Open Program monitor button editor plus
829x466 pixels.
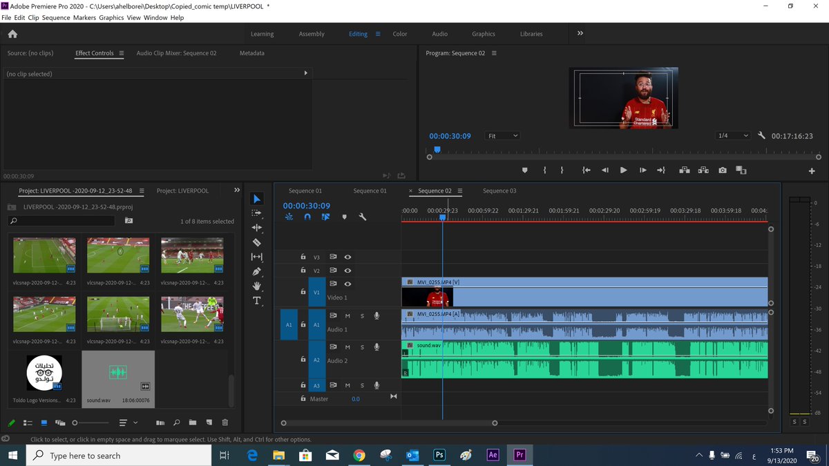812,171
